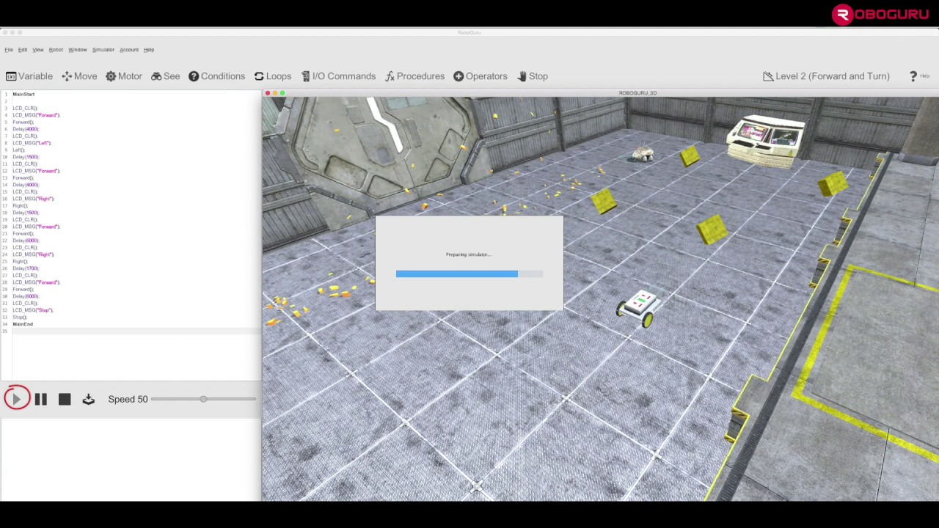Run the program with the Play button
The height and width of the screenshot is (528, 939).
(16, 398)
